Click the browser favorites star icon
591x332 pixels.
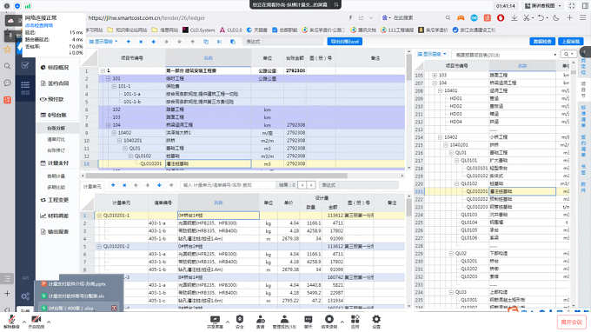click(x=7, y=49)
